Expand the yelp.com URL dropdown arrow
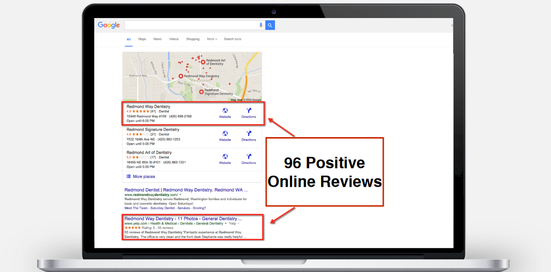 tap(226, 223)
